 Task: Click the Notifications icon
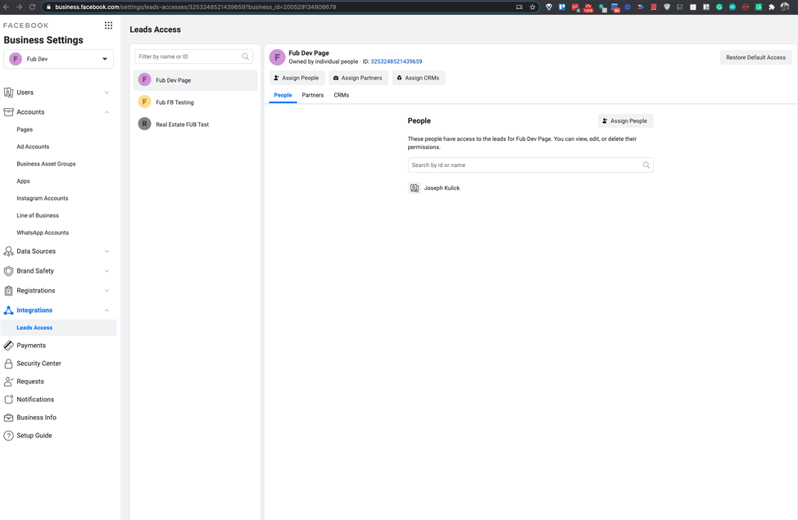pos(8,400)
